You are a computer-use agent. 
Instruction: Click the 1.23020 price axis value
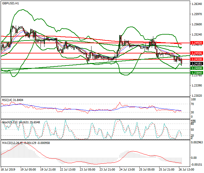point(197,95)
